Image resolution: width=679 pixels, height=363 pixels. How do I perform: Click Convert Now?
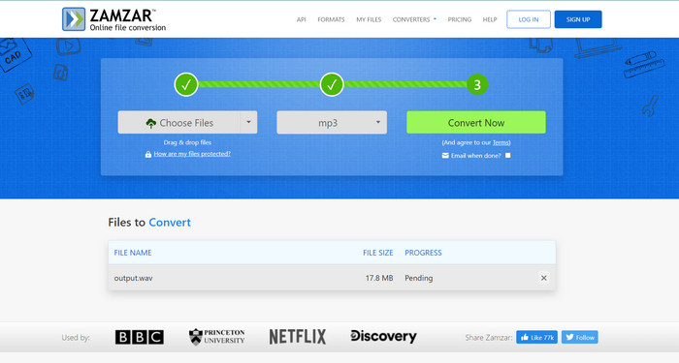476,123
